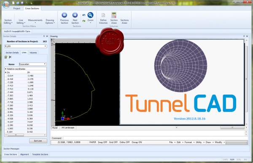The width and height of the screenshot is (253, 163).
Task: Close the Drawing panel
Action: (x=247, y=36)
